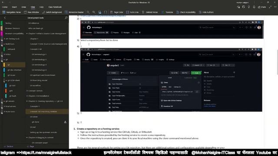Collapse the Chapter 4 Stagging & commit page

point(27,138)
